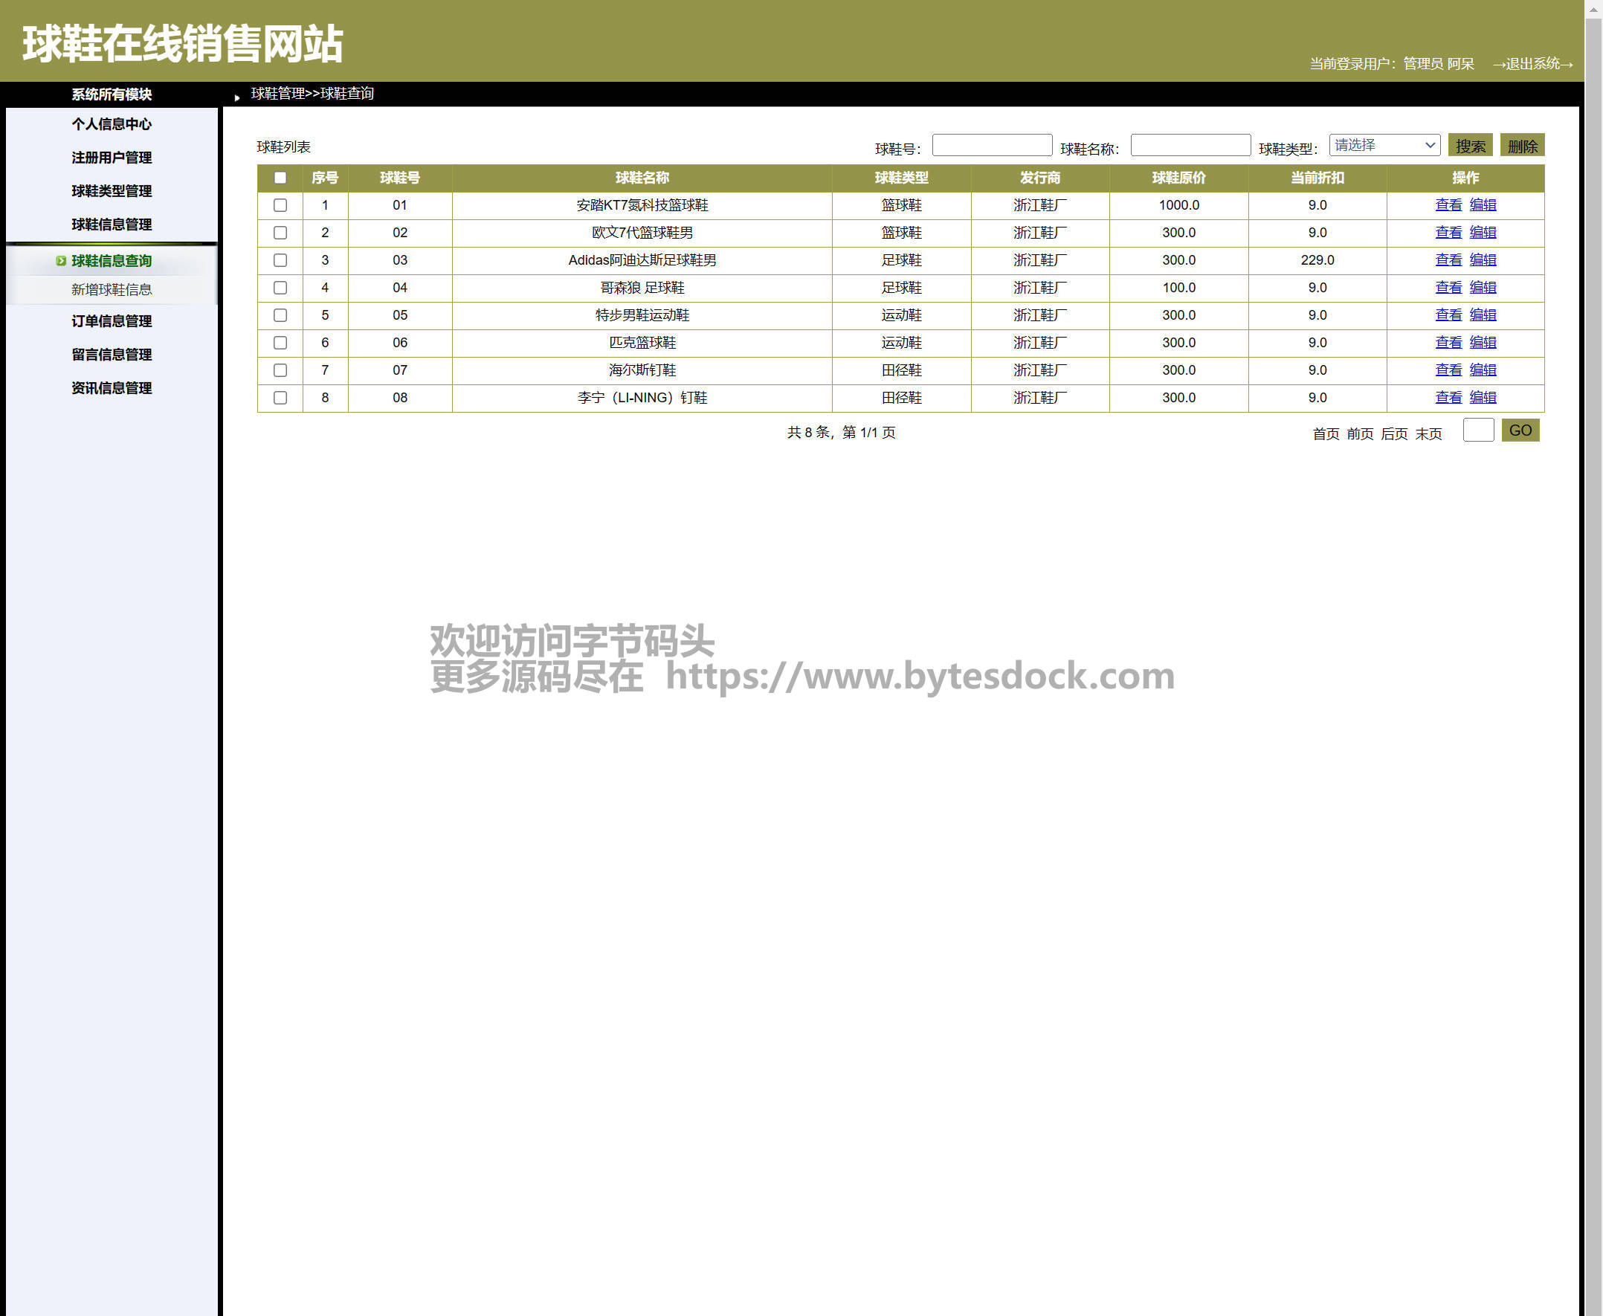1603x1316 pixels.
Task: Click the 退出系统 logout link
Action: click(x=1532, y=64)
